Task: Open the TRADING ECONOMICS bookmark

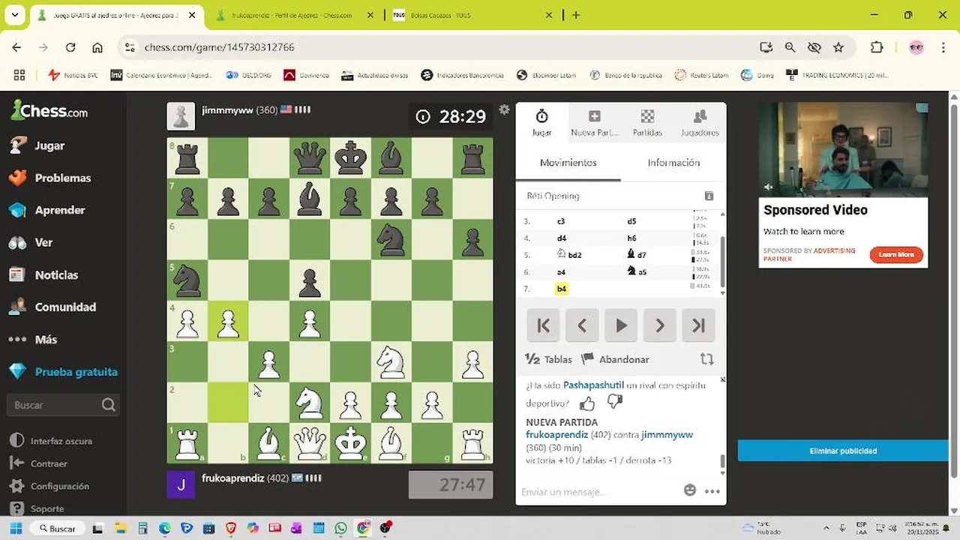Action: [x=837, y=75]
